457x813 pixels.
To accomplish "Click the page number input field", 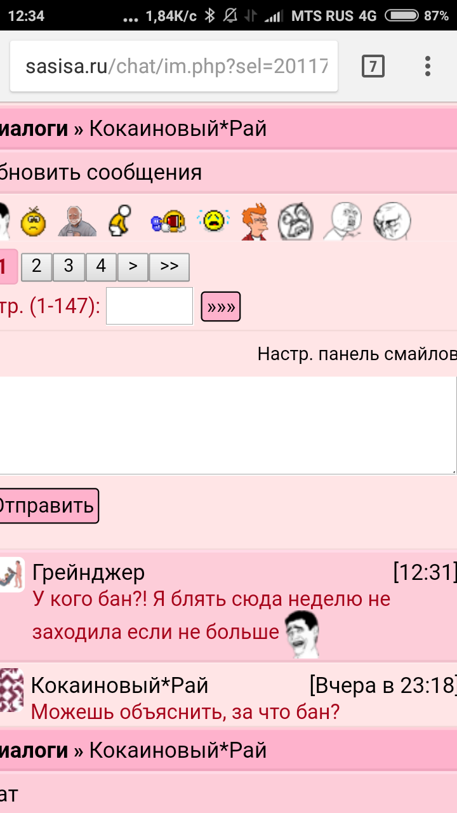I will tap(149, 306).
